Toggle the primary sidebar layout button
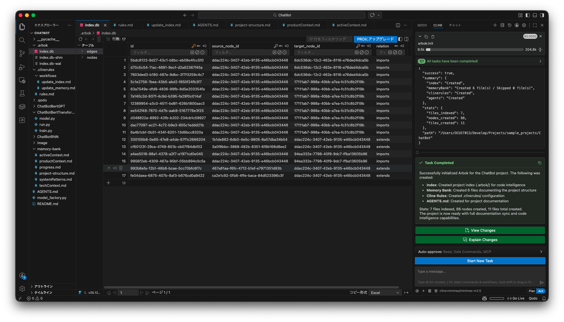Screen dimensions: 564x322 pos(527,15)
